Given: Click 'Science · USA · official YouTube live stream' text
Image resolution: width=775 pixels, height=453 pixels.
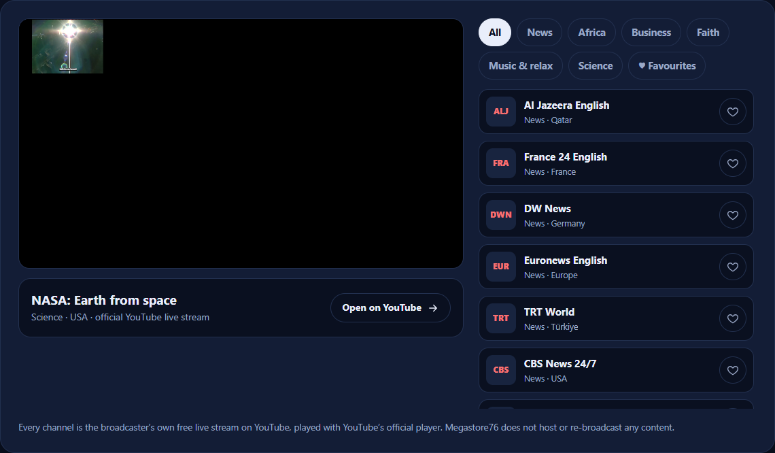Looking at the screenshot, I should pos(120,318).
